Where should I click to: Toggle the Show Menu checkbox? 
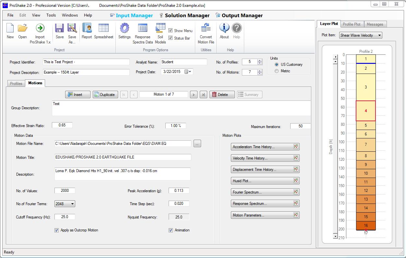coord(171,30)
